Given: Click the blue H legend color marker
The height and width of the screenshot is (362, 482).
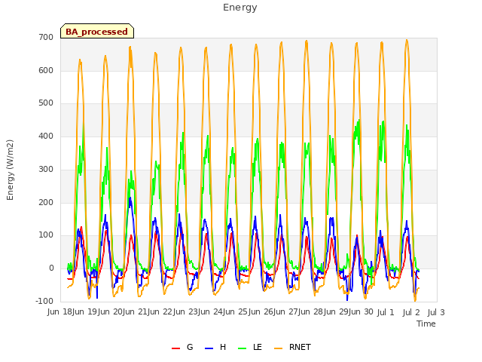Looking at the screenshot, I should point(209,348).
